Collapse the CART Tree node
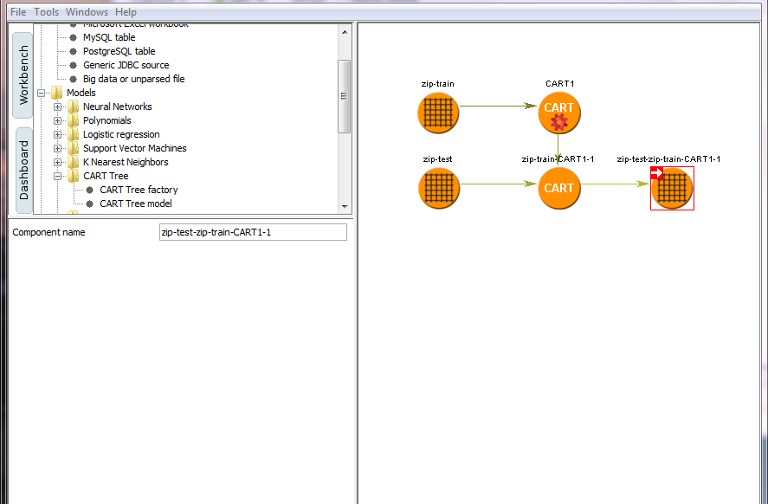768x504 pixels. 58,176
